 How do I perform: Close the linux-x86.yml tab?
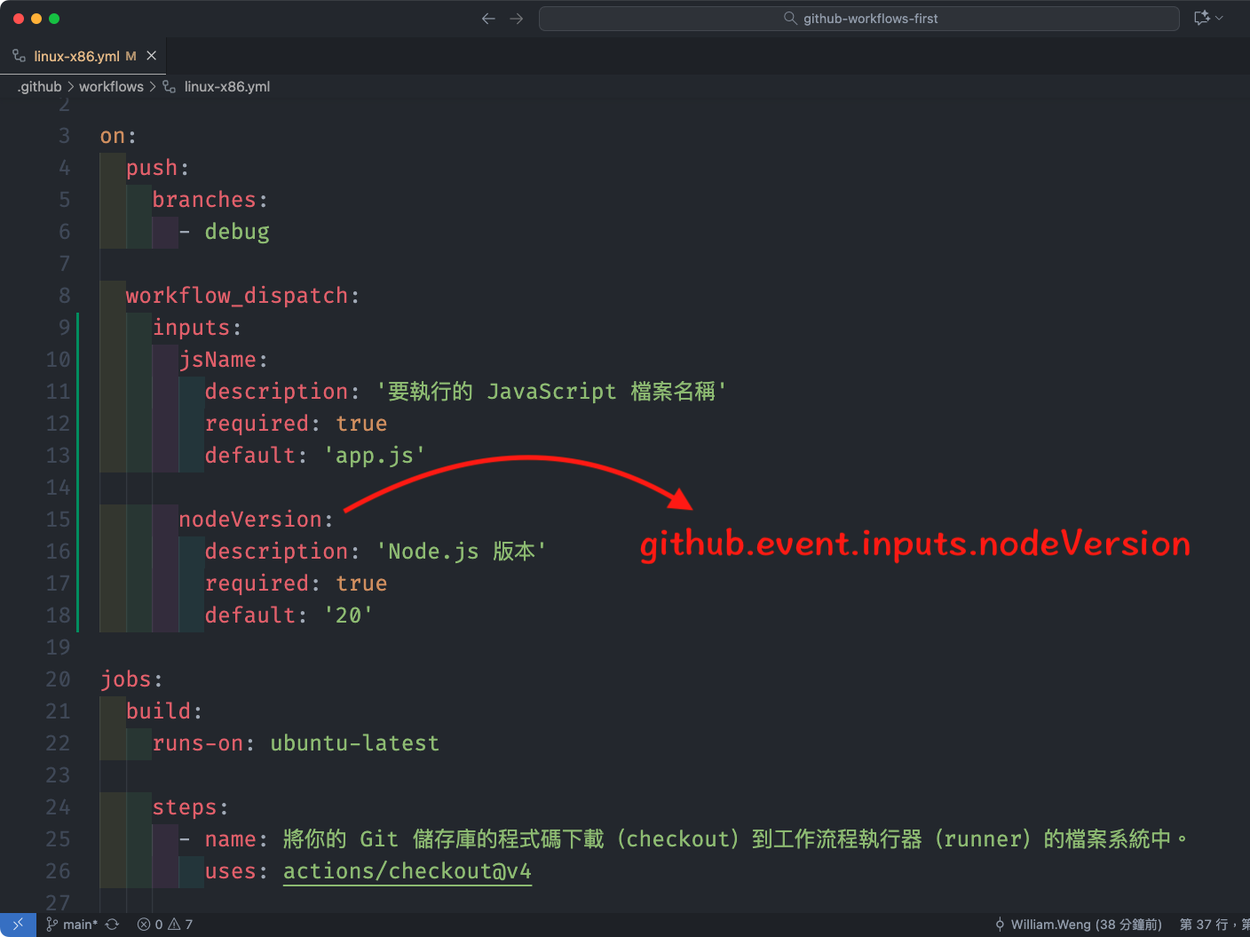coord(151,56)
